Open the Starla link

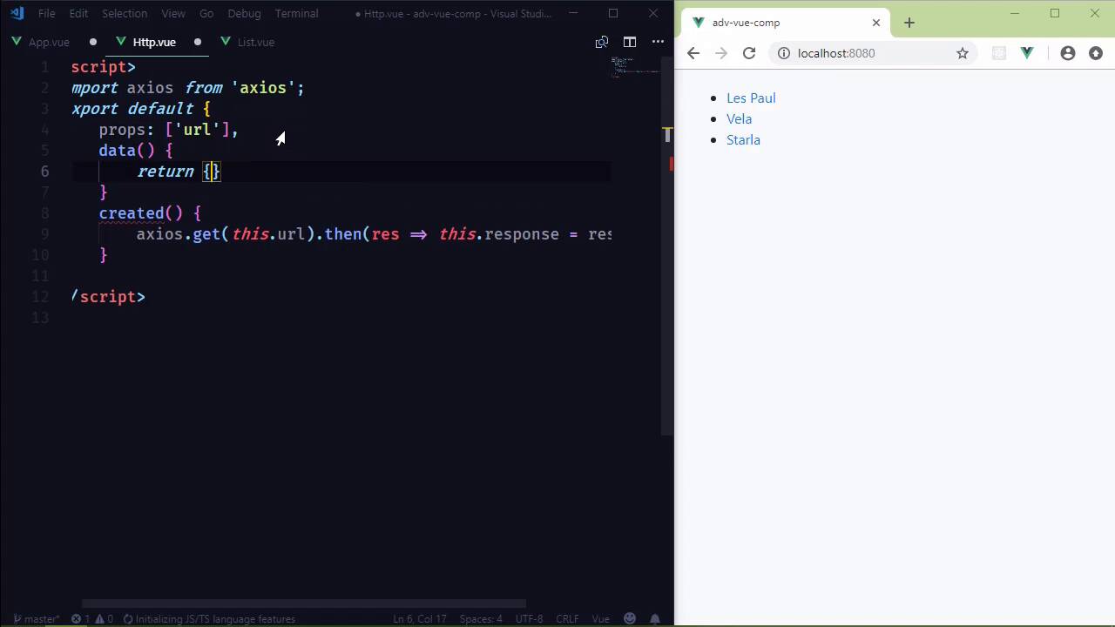coord(743,140)
